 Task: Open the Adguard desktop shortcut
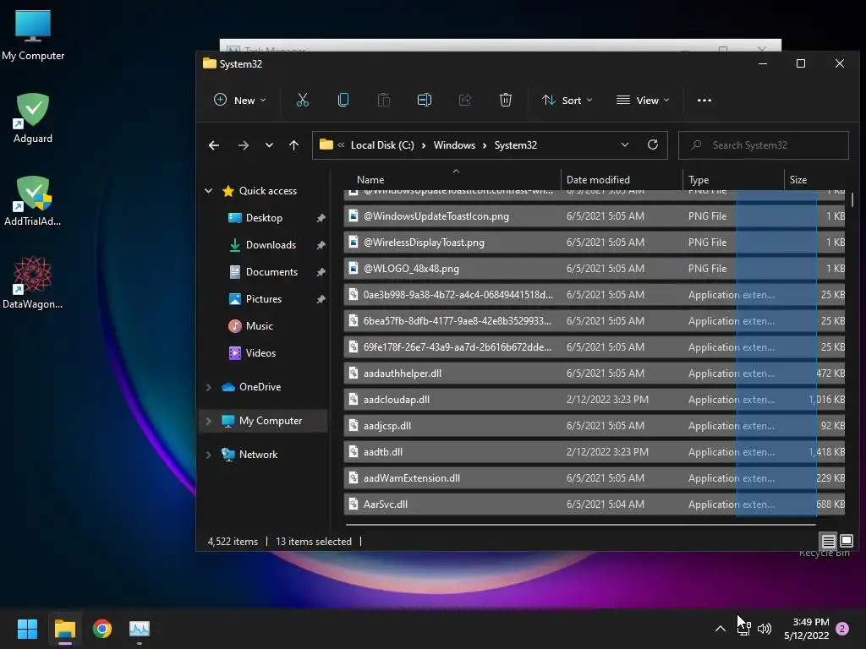[x=33, y=118]
